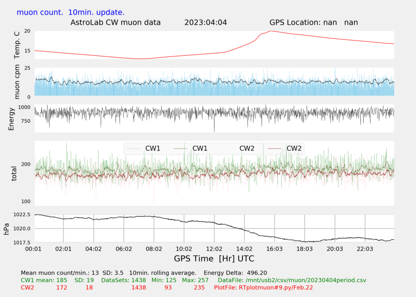
Task: Click the 'muon cpm' y-axis label
Action: (17, 82)
